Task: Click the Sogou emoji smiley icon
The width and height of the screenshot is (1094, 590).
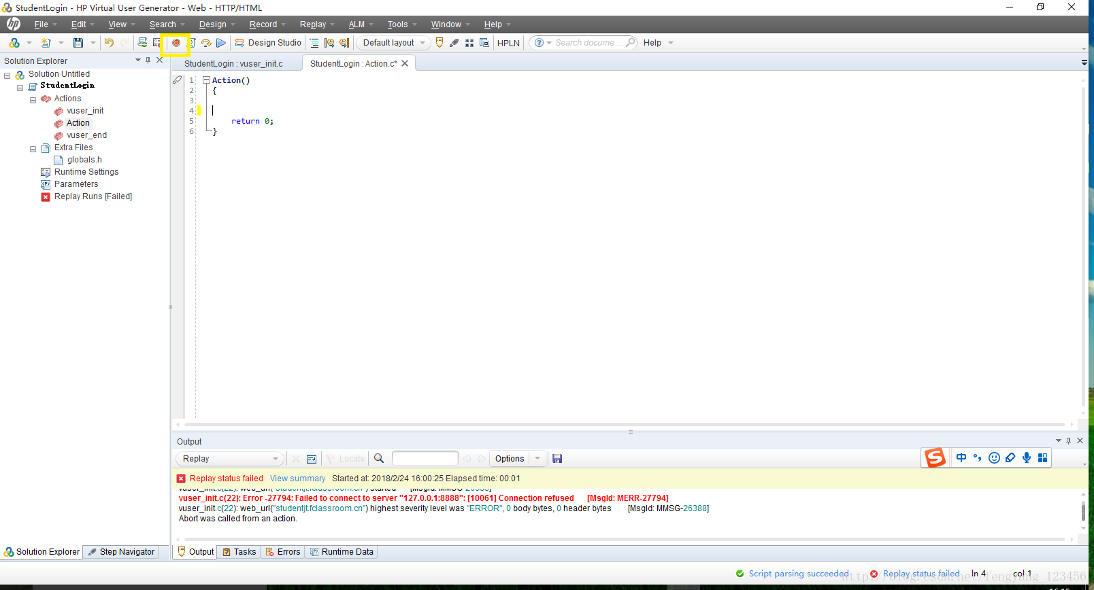Action: click(994, 458)
